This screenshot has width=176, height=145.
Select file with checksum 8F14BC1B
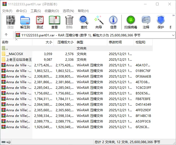click(77, 116)
